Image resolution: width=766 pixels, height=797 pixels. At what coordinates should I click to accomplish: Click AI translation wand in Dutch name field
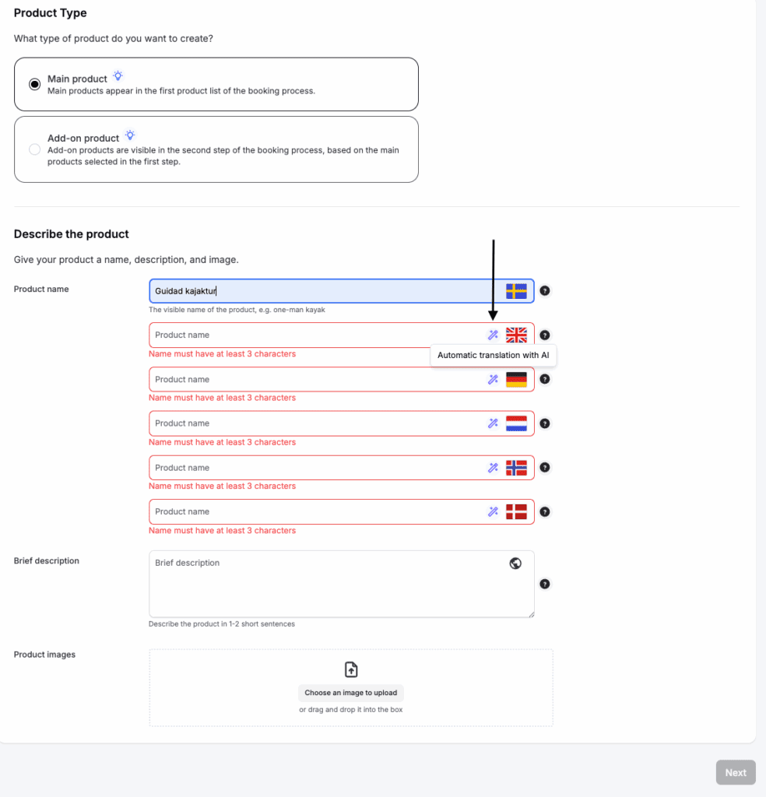(x=493, y=423)
